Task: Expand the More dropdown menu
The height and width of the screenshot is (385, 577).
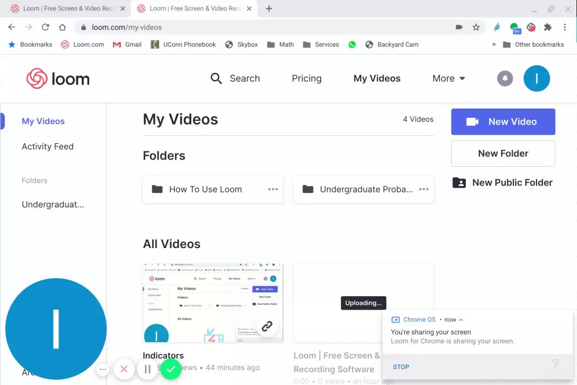Action: [x=449, y=79]
